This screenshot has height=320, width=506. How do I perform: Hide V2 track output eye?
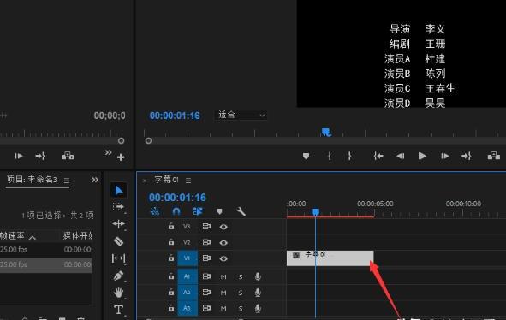pyautogui.click(x=223, y=242)
